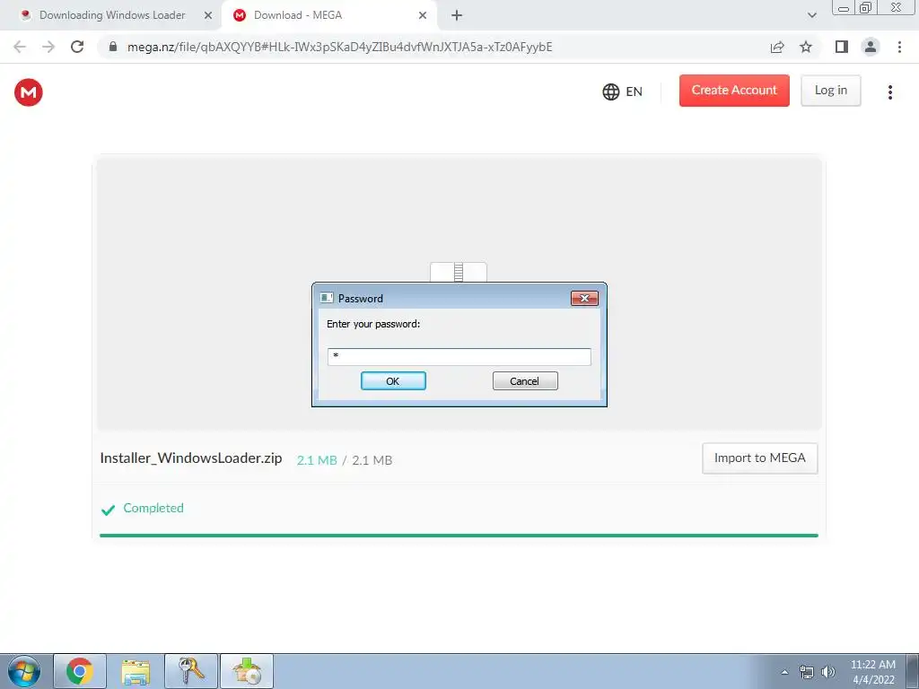The width and height of the screenshot is (919, 689).
Task: Confirm password dialog with OK
Action: click(393, 380)
